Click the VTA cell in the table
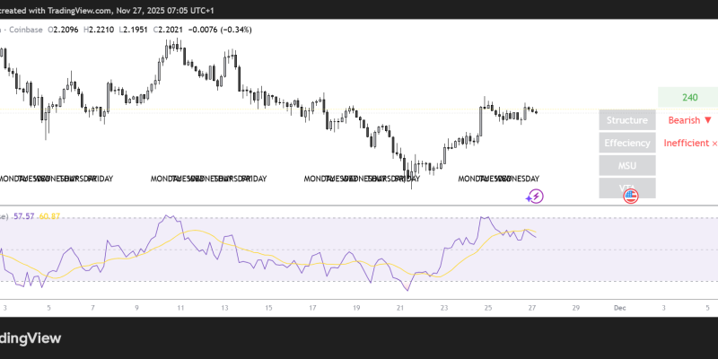Image resolution: width=718 pixels, height=359 pixels. click(626, 187)
